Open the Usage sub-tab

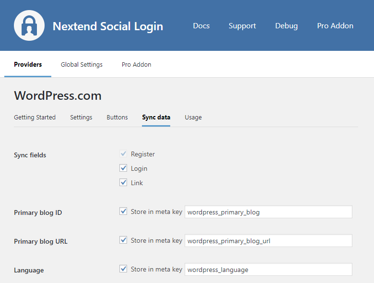(x=193, y=118)
